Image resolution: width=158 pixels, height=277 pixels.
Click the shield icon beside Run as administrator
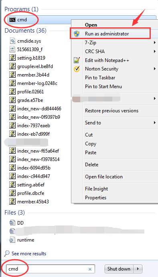point(77,33)
